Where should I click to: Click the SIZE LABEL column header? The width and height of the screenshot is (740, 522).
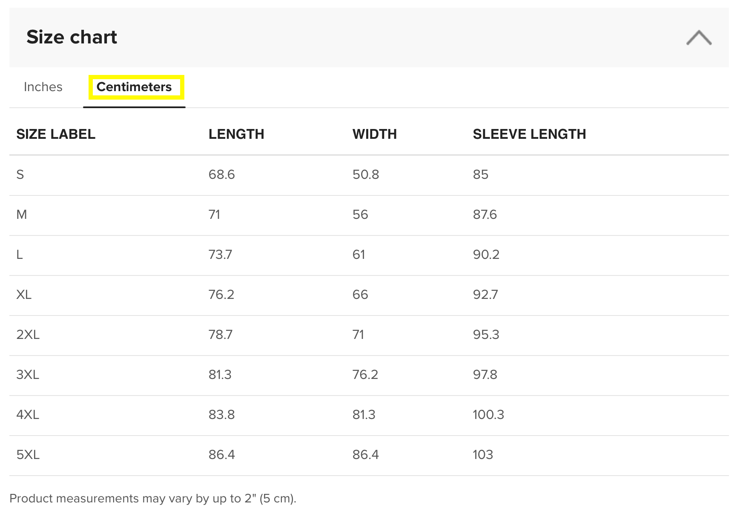coord(56,134)
